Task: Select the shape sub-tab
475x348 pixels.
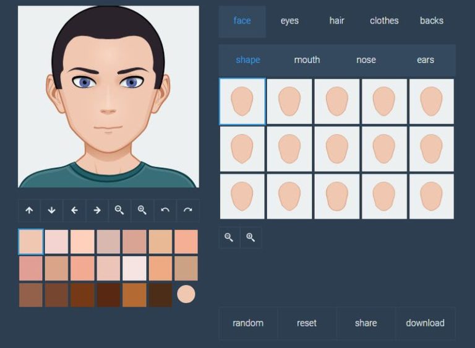Action: (248, 60)
